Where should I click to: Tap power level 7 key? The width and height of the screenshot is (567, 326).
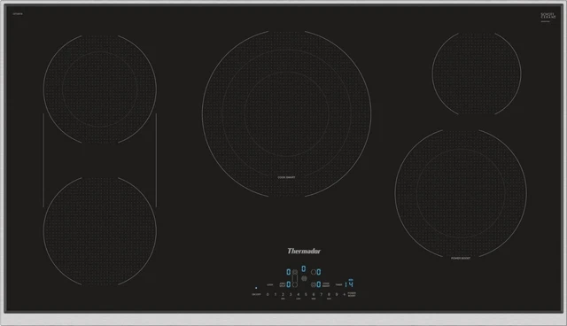coord(321,294)
